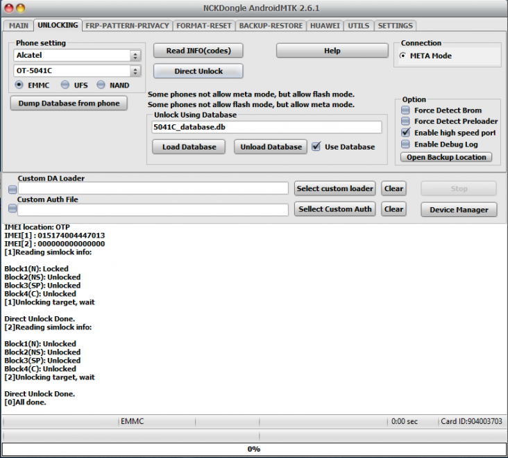This screenshot has height=458, width=508.
Task: Click the 0% progress bar
Action: click(254, 449)
